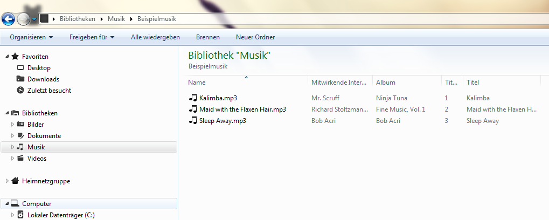Select Musik library in sidebar
This screenshot has height=220, width=549.
point(37,147)
